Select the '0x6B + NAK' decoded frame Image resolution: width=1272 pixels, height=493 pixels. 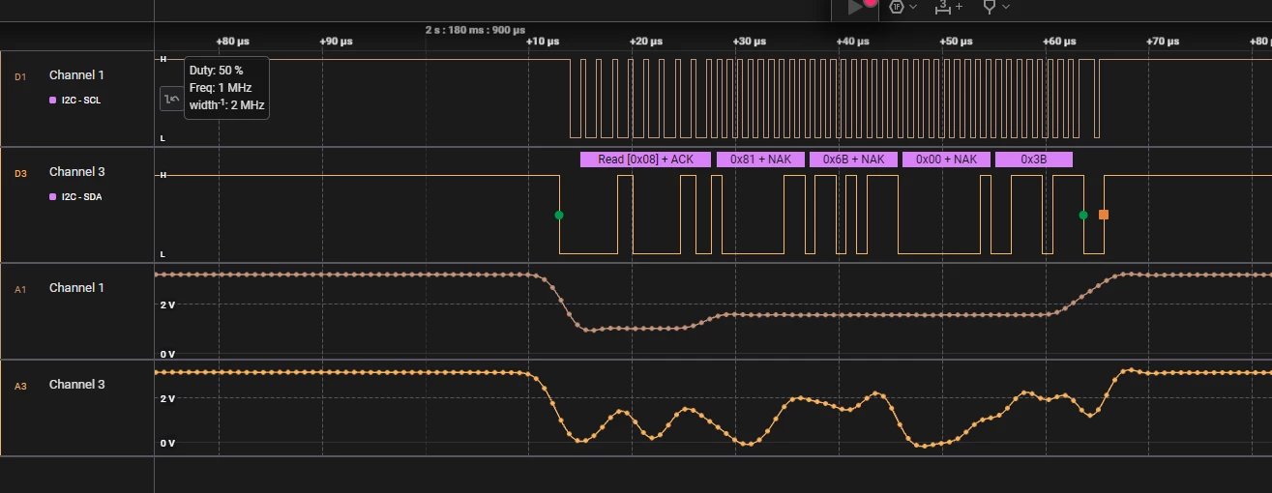click(854, 159)
